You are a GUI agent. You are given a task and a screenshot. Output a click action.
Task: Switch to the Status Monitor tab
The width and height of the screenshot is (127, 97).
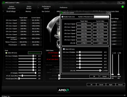(x=29, y=7)
